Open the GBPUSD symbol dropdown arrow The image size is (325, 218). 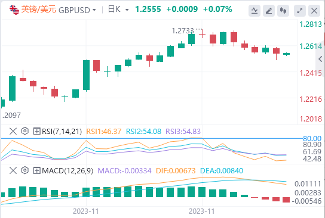(94, 10)
